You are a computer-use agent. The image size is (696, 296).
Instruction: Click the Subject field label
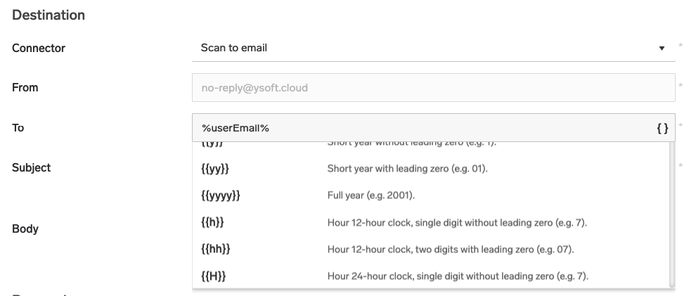[31, 168]
